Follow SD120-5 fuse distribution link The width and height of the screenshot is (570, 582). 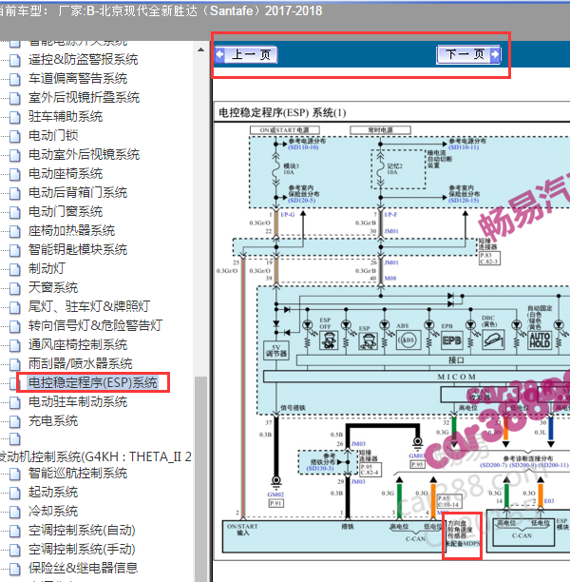(301, 201)
